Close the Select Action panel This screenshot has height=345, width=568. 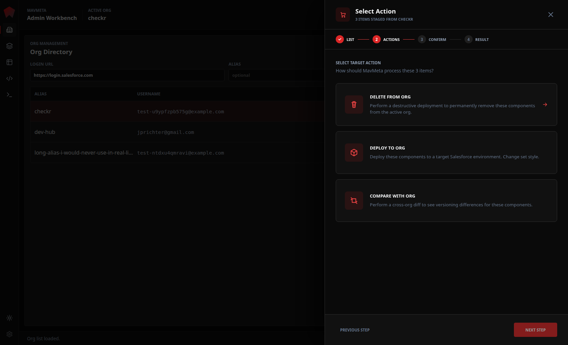click(x=551, y=15)
